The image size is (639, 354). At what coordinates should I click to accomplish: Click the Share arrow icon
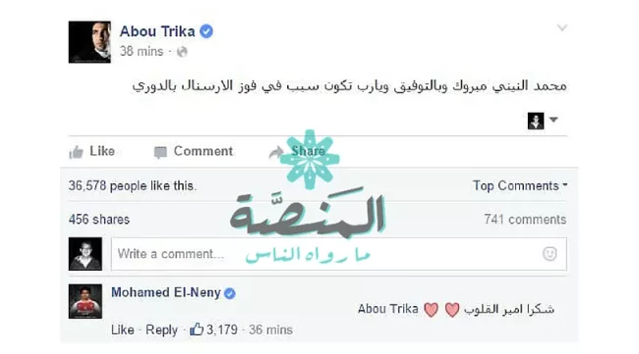coord(276,152)
